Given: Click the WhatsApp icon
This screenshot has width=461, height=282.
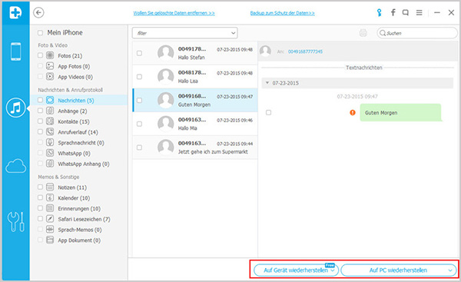Looking at the screenshot, I should pos(50,153).
